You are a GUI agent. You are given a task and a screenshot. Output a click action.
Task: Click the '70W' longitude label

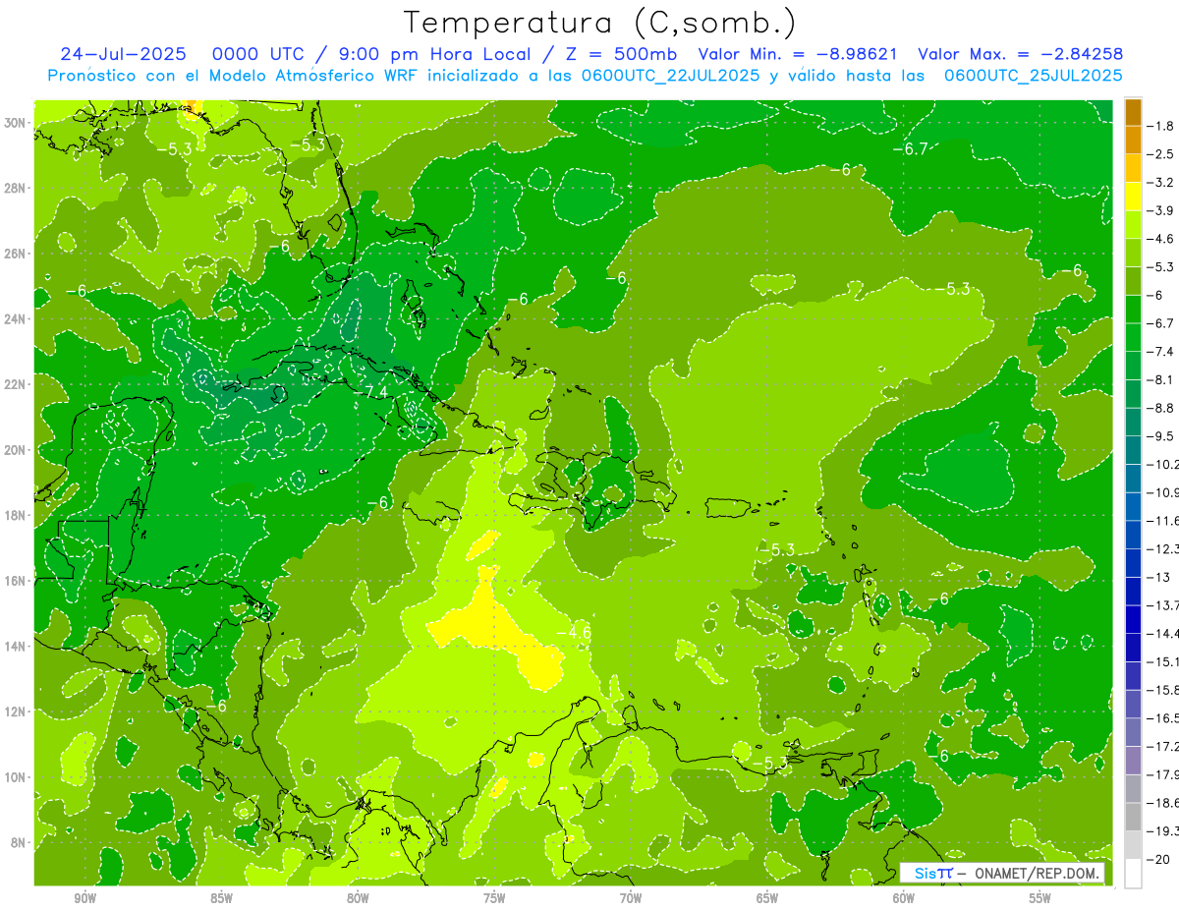(x=631, y=898)
